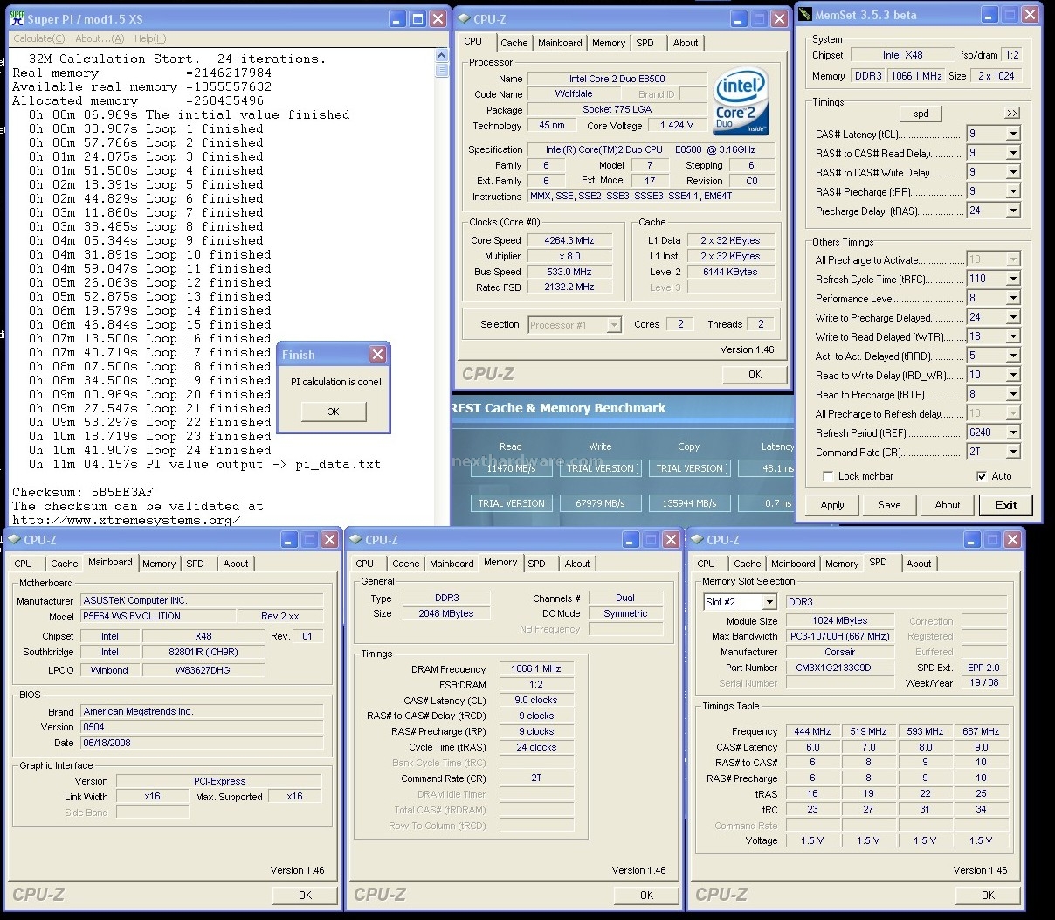Click OK in the CPU-Z Processor window
The height and width of the screenshot is (920, 1055).
pos(755,374)
